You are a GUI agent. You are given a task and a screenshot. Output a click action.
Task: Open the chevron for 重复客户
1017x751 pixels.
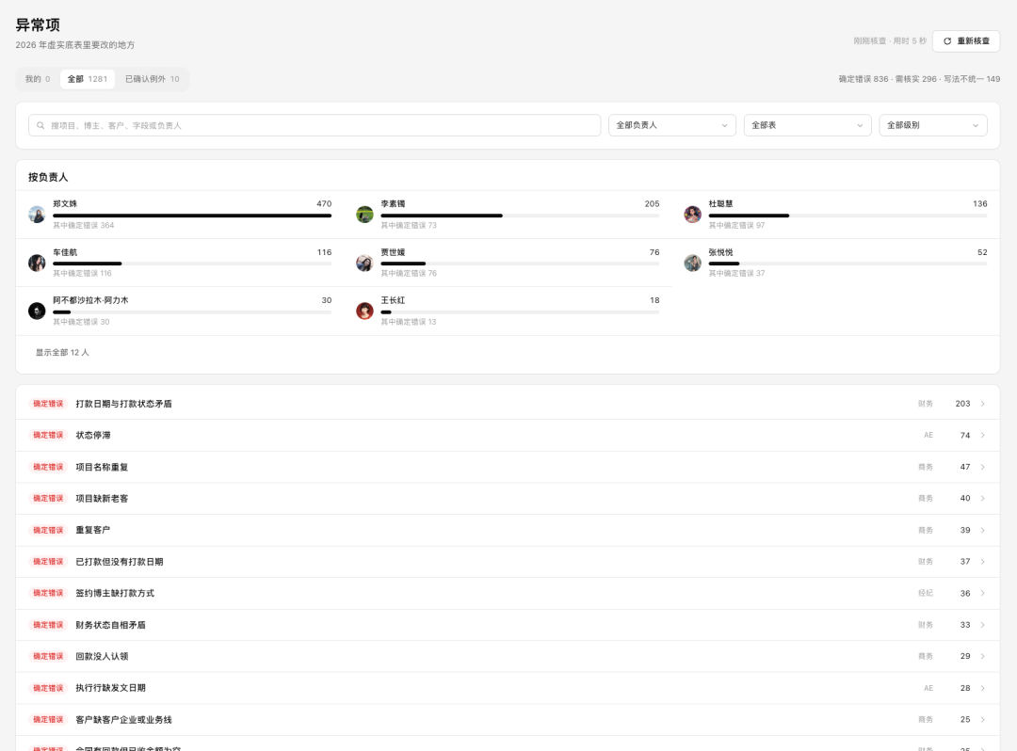click(x=982, y=530)
